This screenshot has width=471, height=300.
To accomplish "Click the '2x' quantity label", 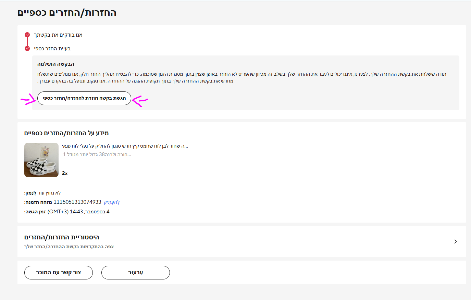I will pos(65,173).
